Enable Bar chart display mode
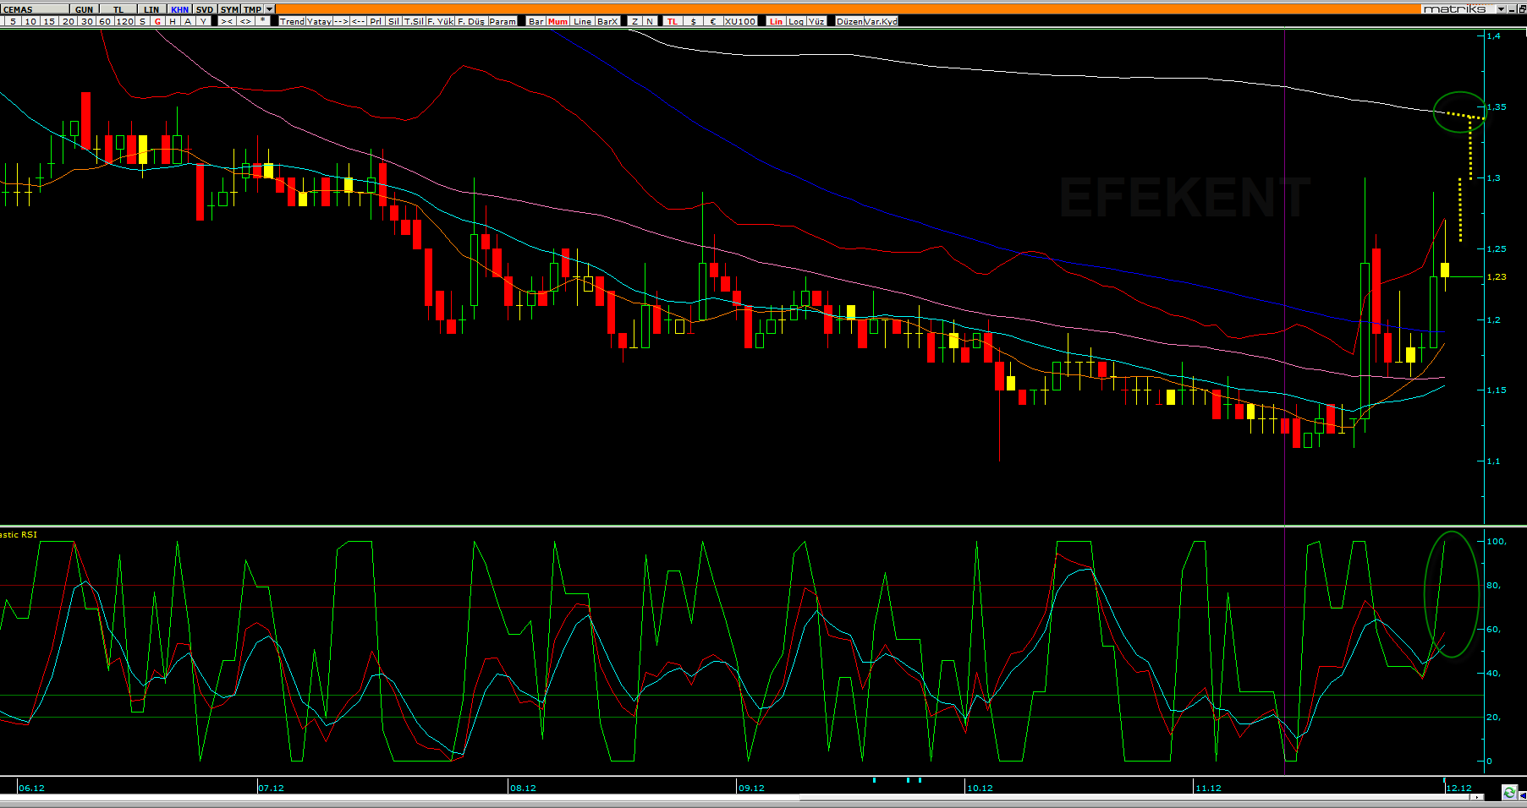 pos(536,21)
